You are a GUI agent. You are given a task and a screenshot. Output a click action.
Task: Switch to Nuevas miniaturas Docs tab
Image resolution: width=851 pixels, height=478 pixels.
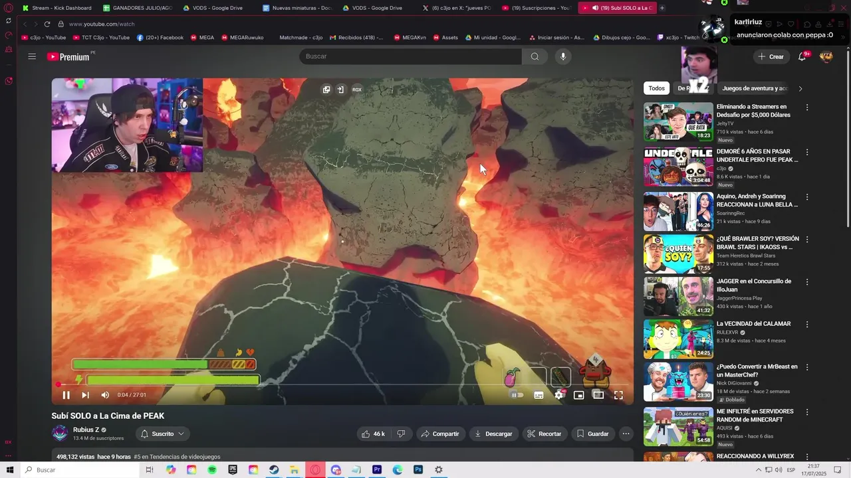pyautogui.click(x=297, y=8)
